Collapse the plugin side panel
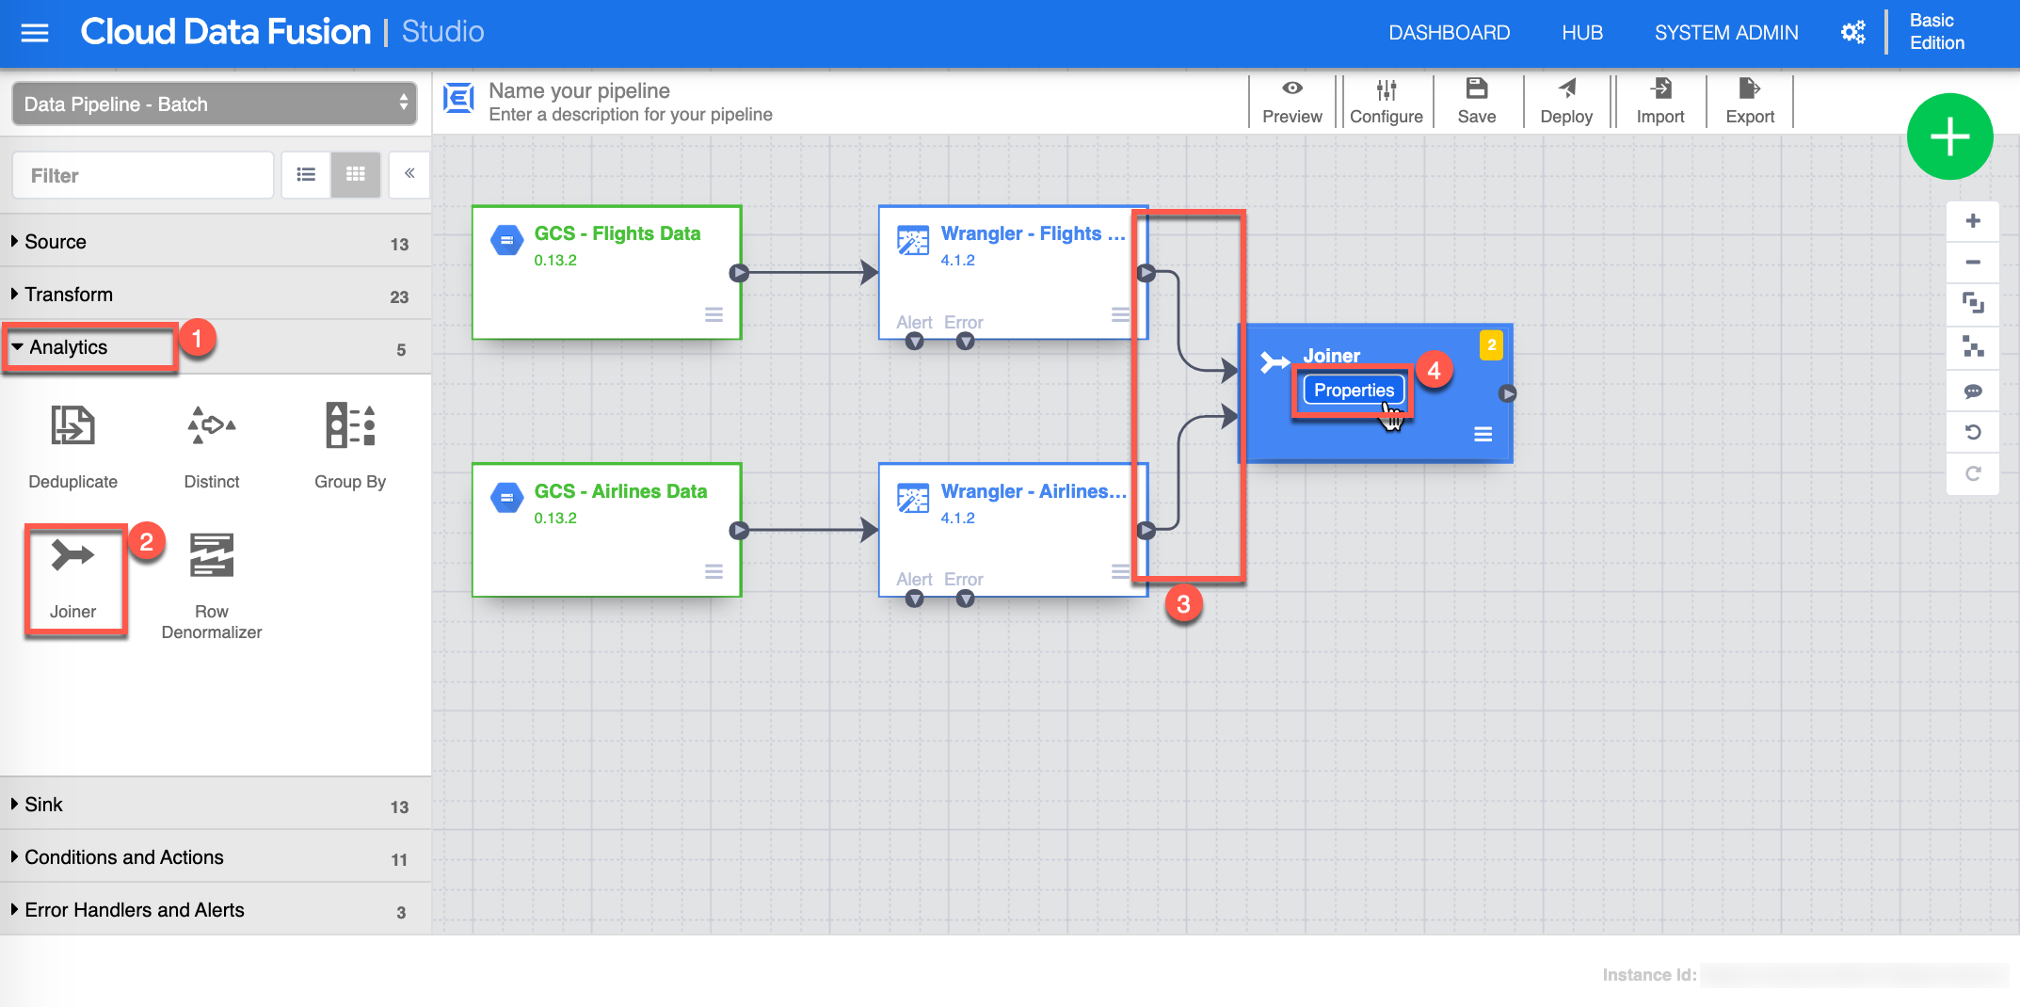Screen dimensions: 2020x1007 (x=409, y=174)
